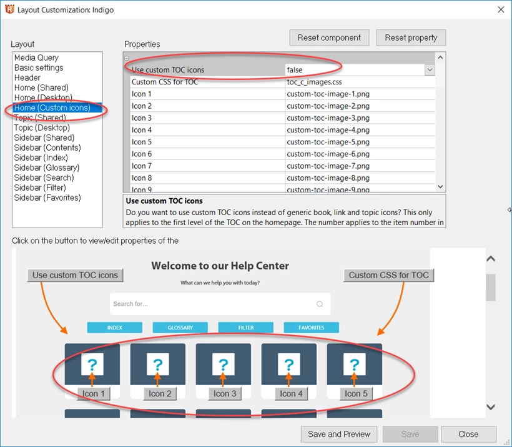Click toc_c_images.css value
512x447 pixels.
[315, 82]
